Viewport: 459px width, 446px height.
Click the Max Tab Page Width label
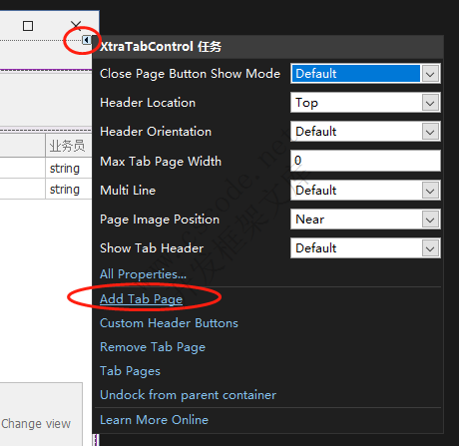[161, 162]
